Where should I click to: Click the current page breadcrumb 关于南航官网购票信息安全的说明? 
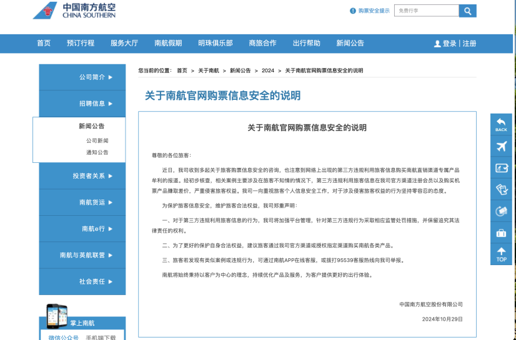tap(324, 70)
